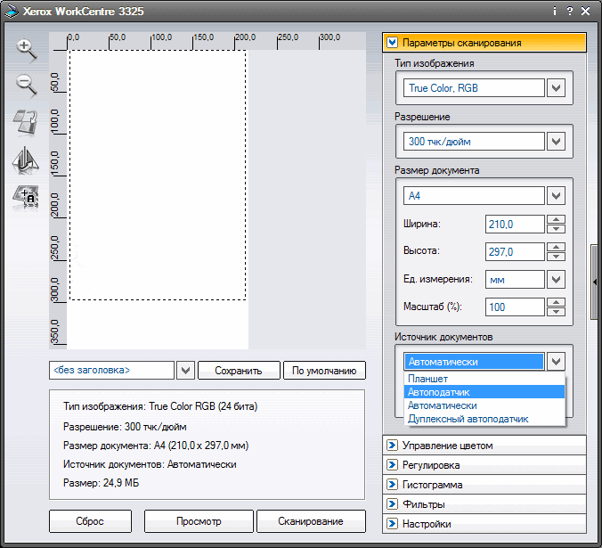Image resolution: width=602 pixels, height=548 pixels.
Task: Toggle the Источник документов dropdown arrow
Action: (556, 362)
